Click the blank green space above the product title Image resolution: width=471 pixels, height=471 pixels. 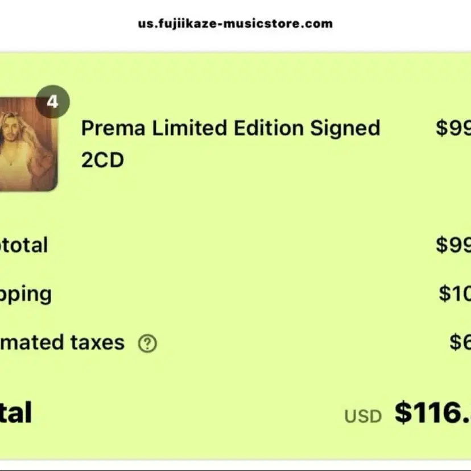pyautogui.click(x=228, y=80)
